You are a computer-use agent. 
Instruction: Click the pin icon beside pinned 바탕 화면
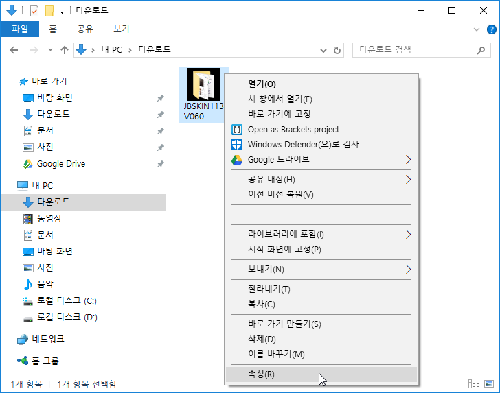coord(161,98)
